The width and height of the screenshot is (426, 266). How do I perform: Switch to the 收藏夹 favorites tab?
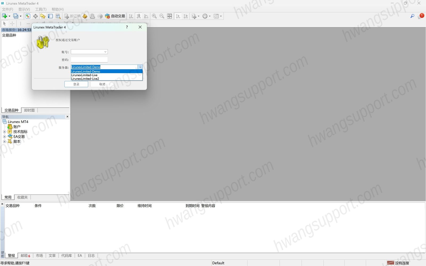pyautogui.click(x=22, y=197)
